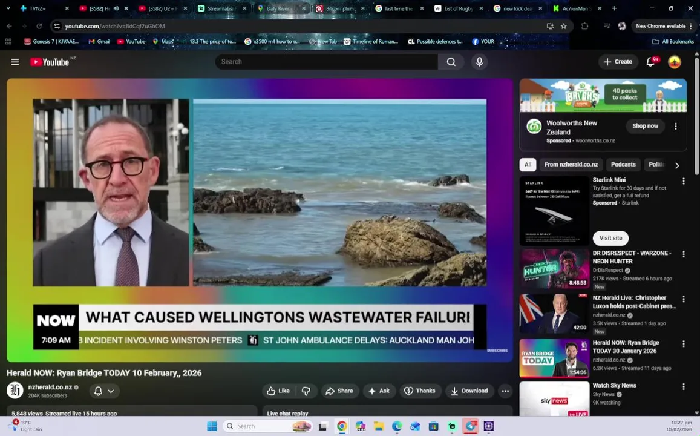Open the Timeline of Roman bookmark

click(x=371, y=42)
